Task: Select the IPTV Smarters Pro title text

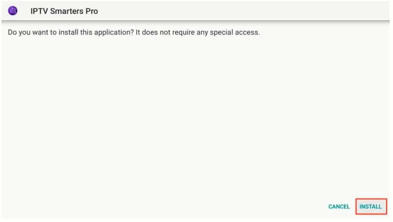Action: coord(64,11)
